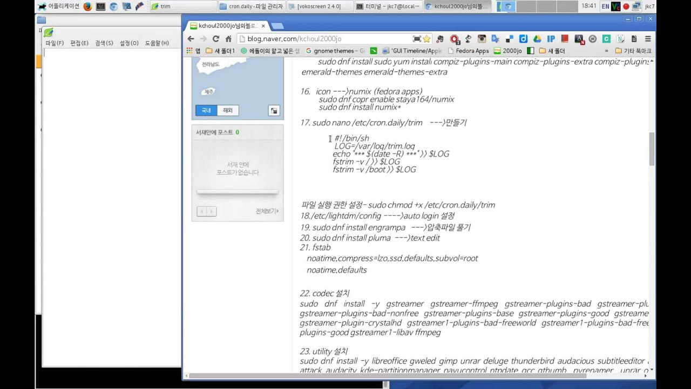
Task: Bookmark this page with the star
Action: tap(426, 39)
